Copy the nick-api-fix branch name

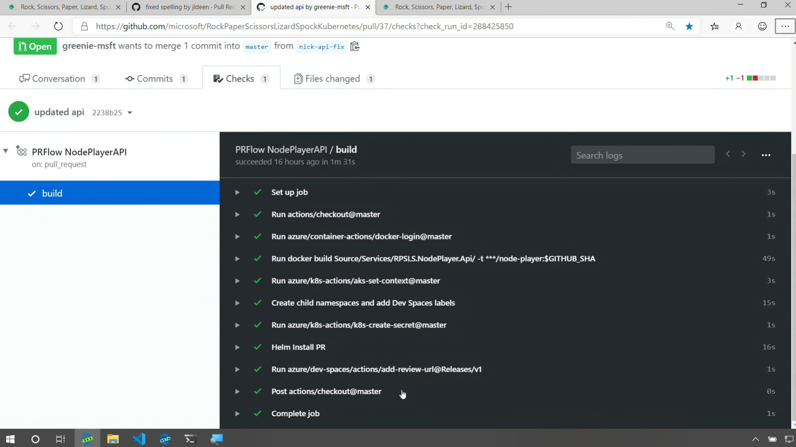(355, 46)
